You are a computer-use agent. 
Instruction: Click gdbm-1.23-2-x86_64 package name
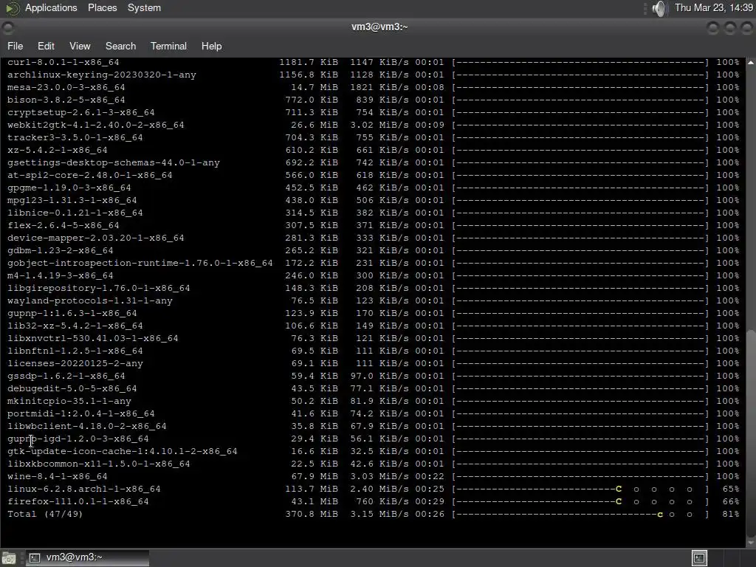(61, 250)
